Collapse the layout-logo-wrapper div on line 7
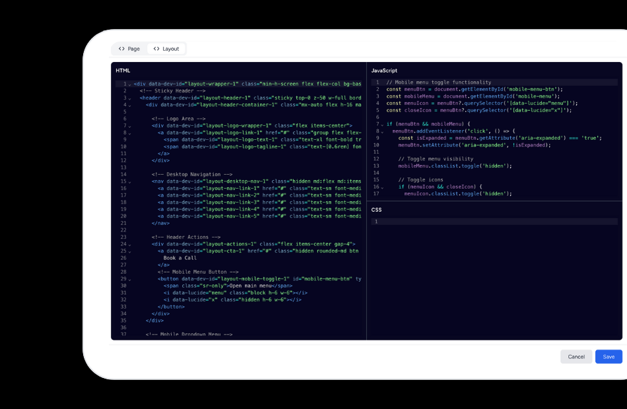Screen dimensions: 627x409 coord(129,125)
